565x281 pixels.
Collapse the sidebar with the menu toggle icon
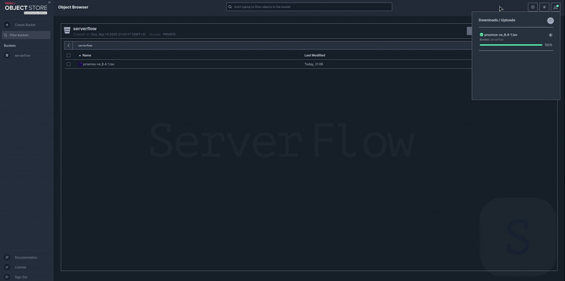point(50,3)
